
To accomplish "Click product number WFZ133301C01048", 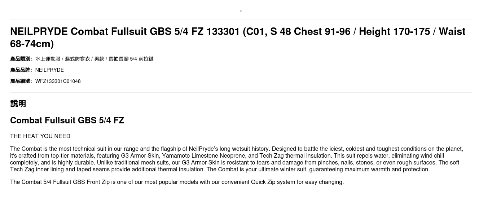I will tap(58, 81).
